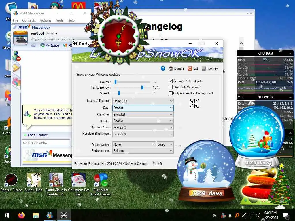Click the Freeware Nenad Hrg SoftwareOK.com text
This screenshot has height=221, width=295.
[x=111, y=164]
